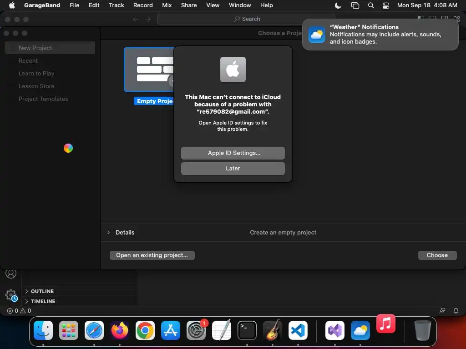Screen dimensions: 466x349
Task: Open the Mix menu
Action: [x=167, y=5]
